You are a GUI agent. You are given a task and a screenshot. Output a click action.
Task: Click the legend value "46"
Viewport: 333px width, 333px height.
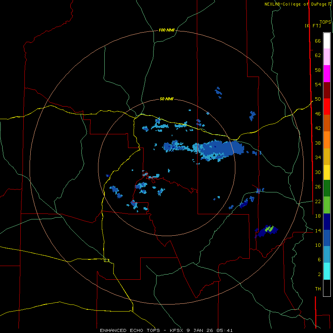tap(318, 114)
